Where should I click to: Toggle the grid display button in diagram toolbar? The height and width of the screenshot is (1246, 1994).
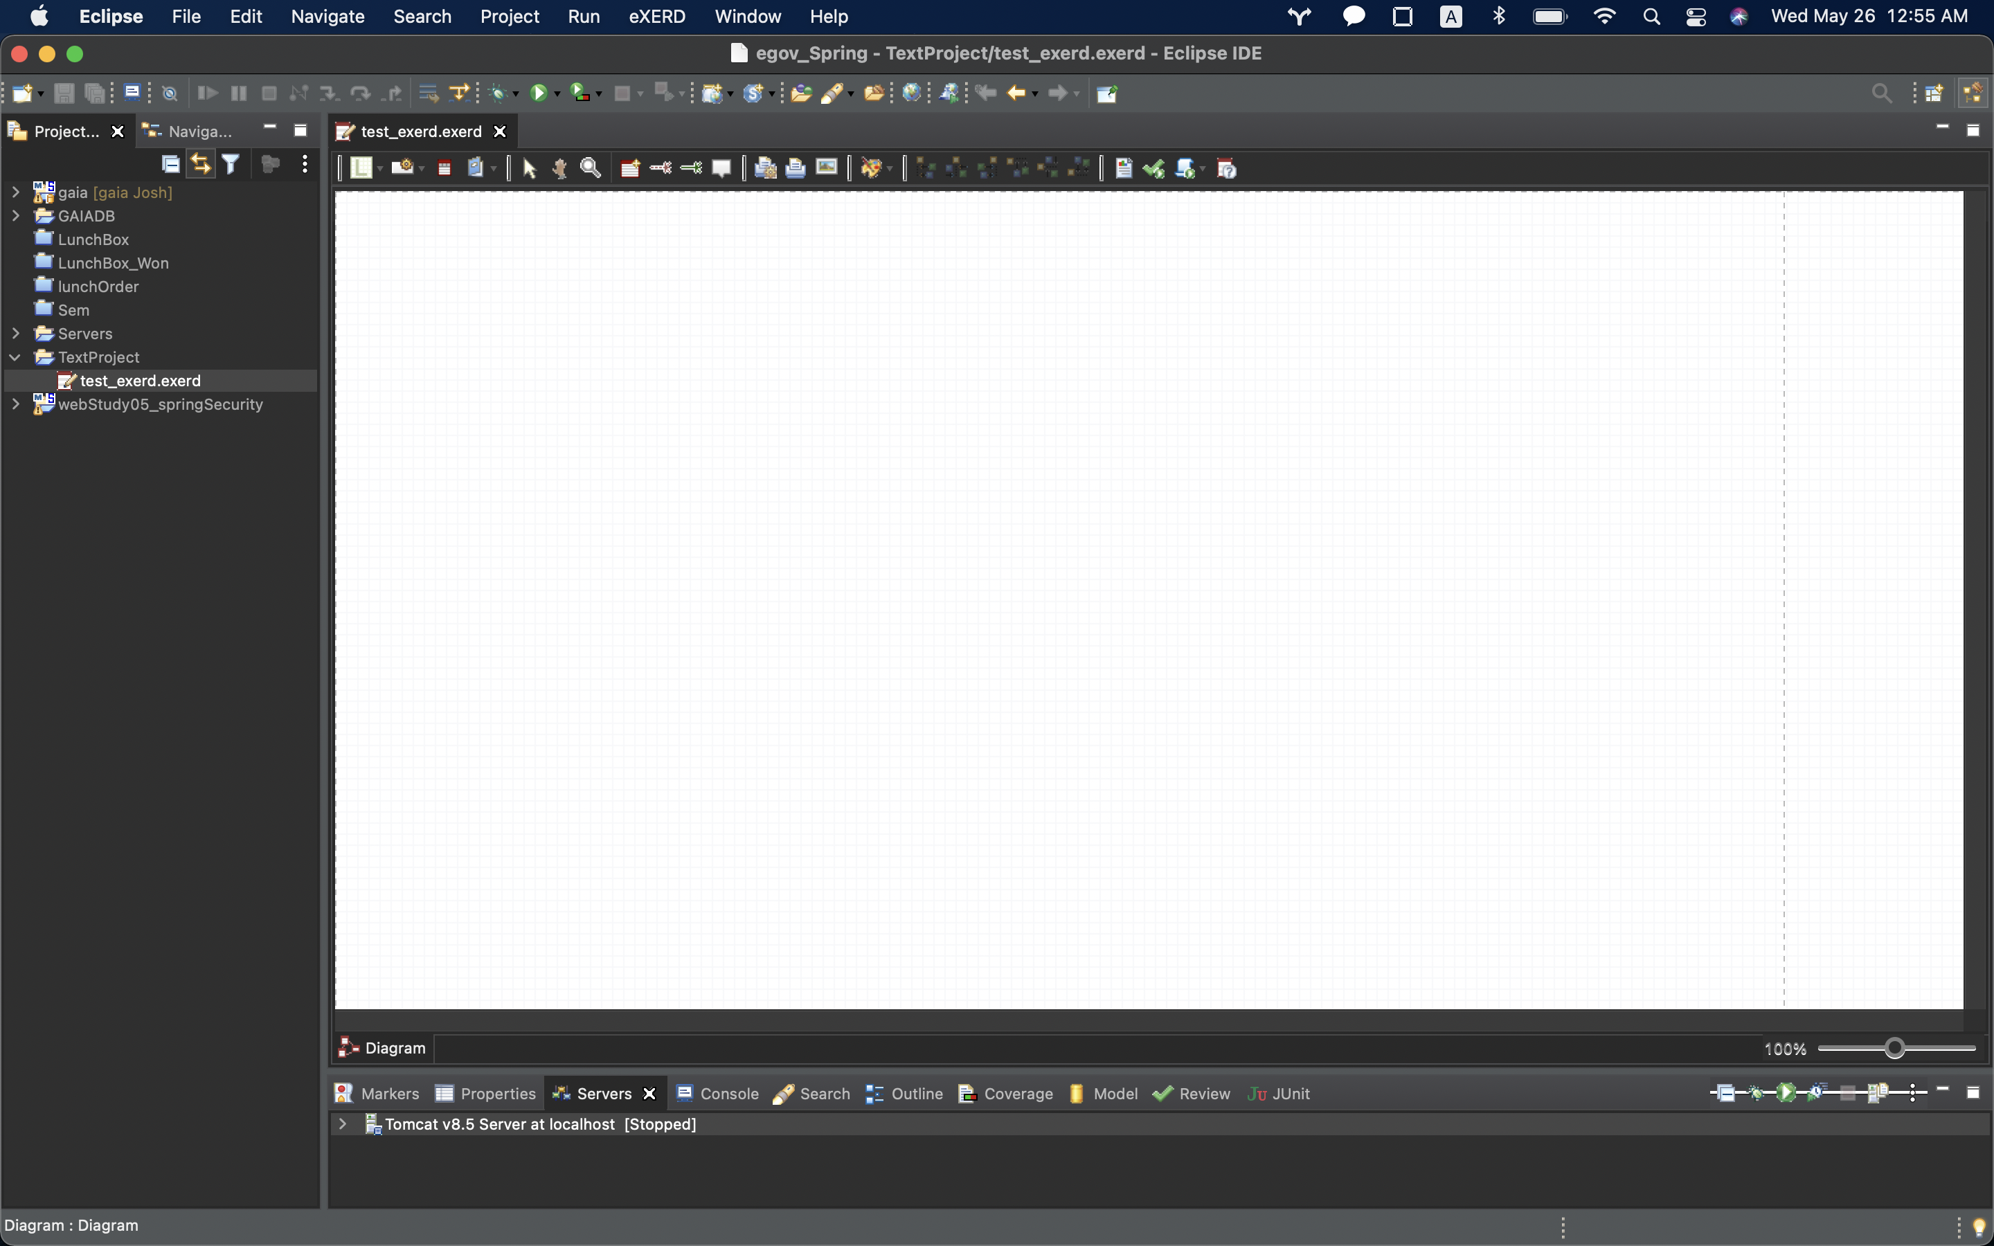361,169
